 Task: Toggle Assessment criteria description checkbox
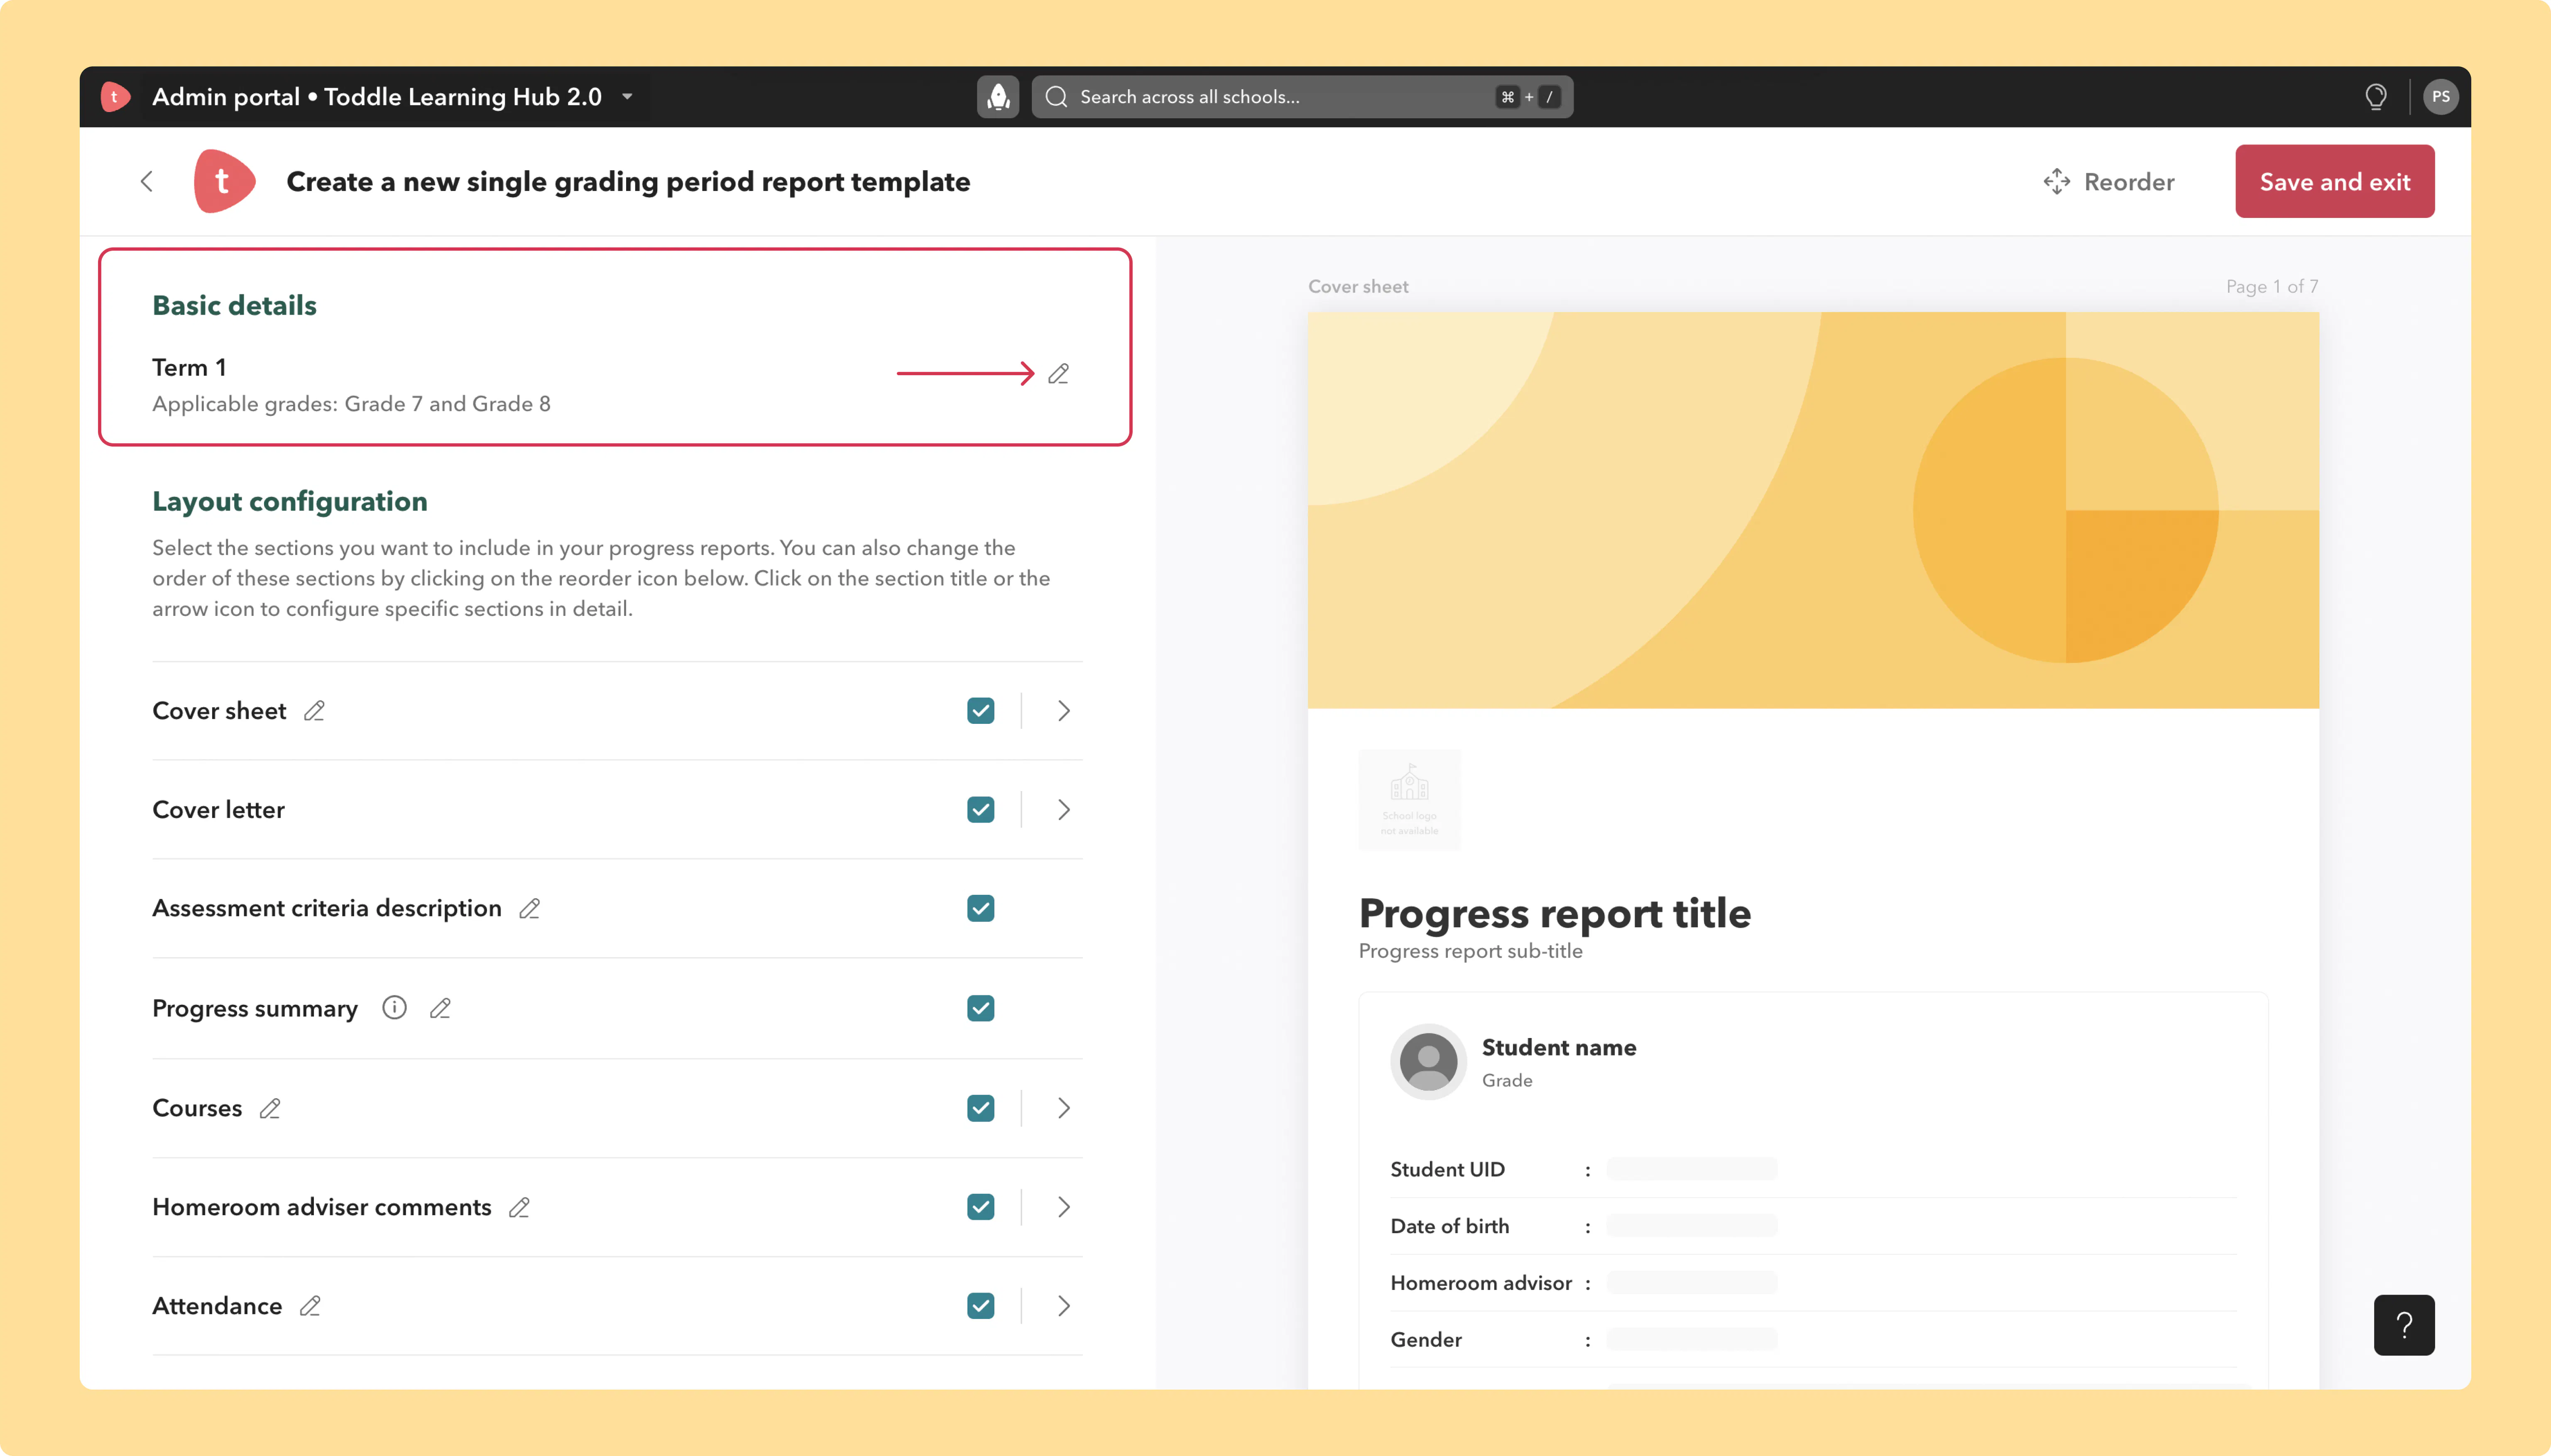tap(980, 908)
